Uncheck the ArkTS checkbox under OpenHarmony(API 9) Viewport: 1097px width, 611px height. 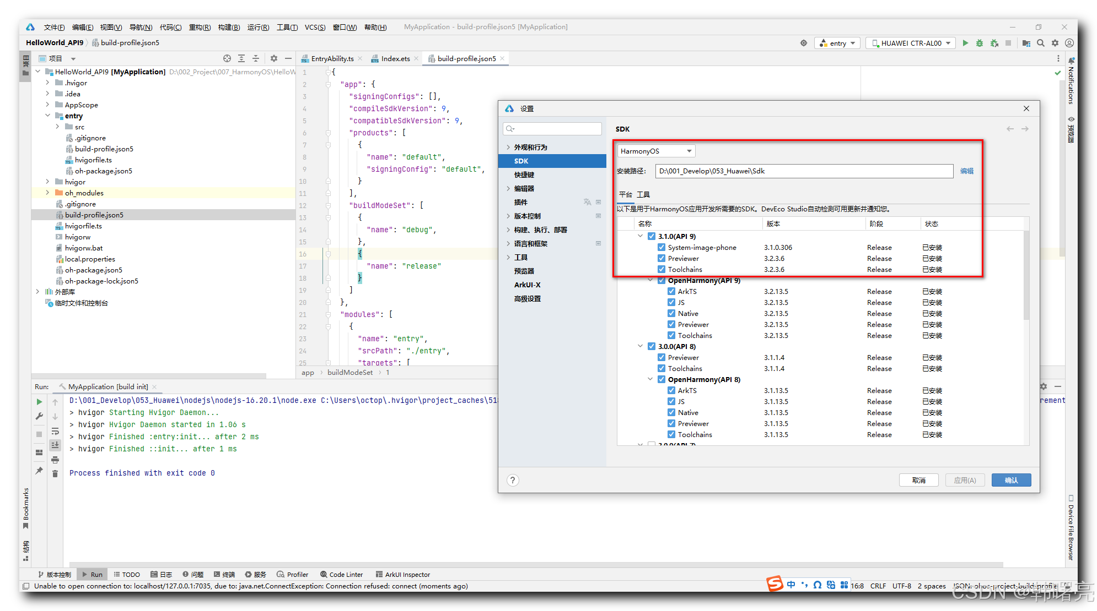671,291
